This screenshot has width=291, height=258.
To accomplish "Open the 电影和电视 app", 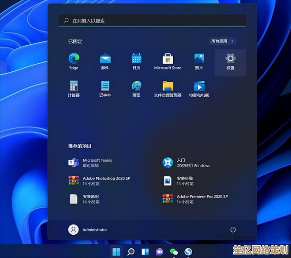I will point(199,89).
